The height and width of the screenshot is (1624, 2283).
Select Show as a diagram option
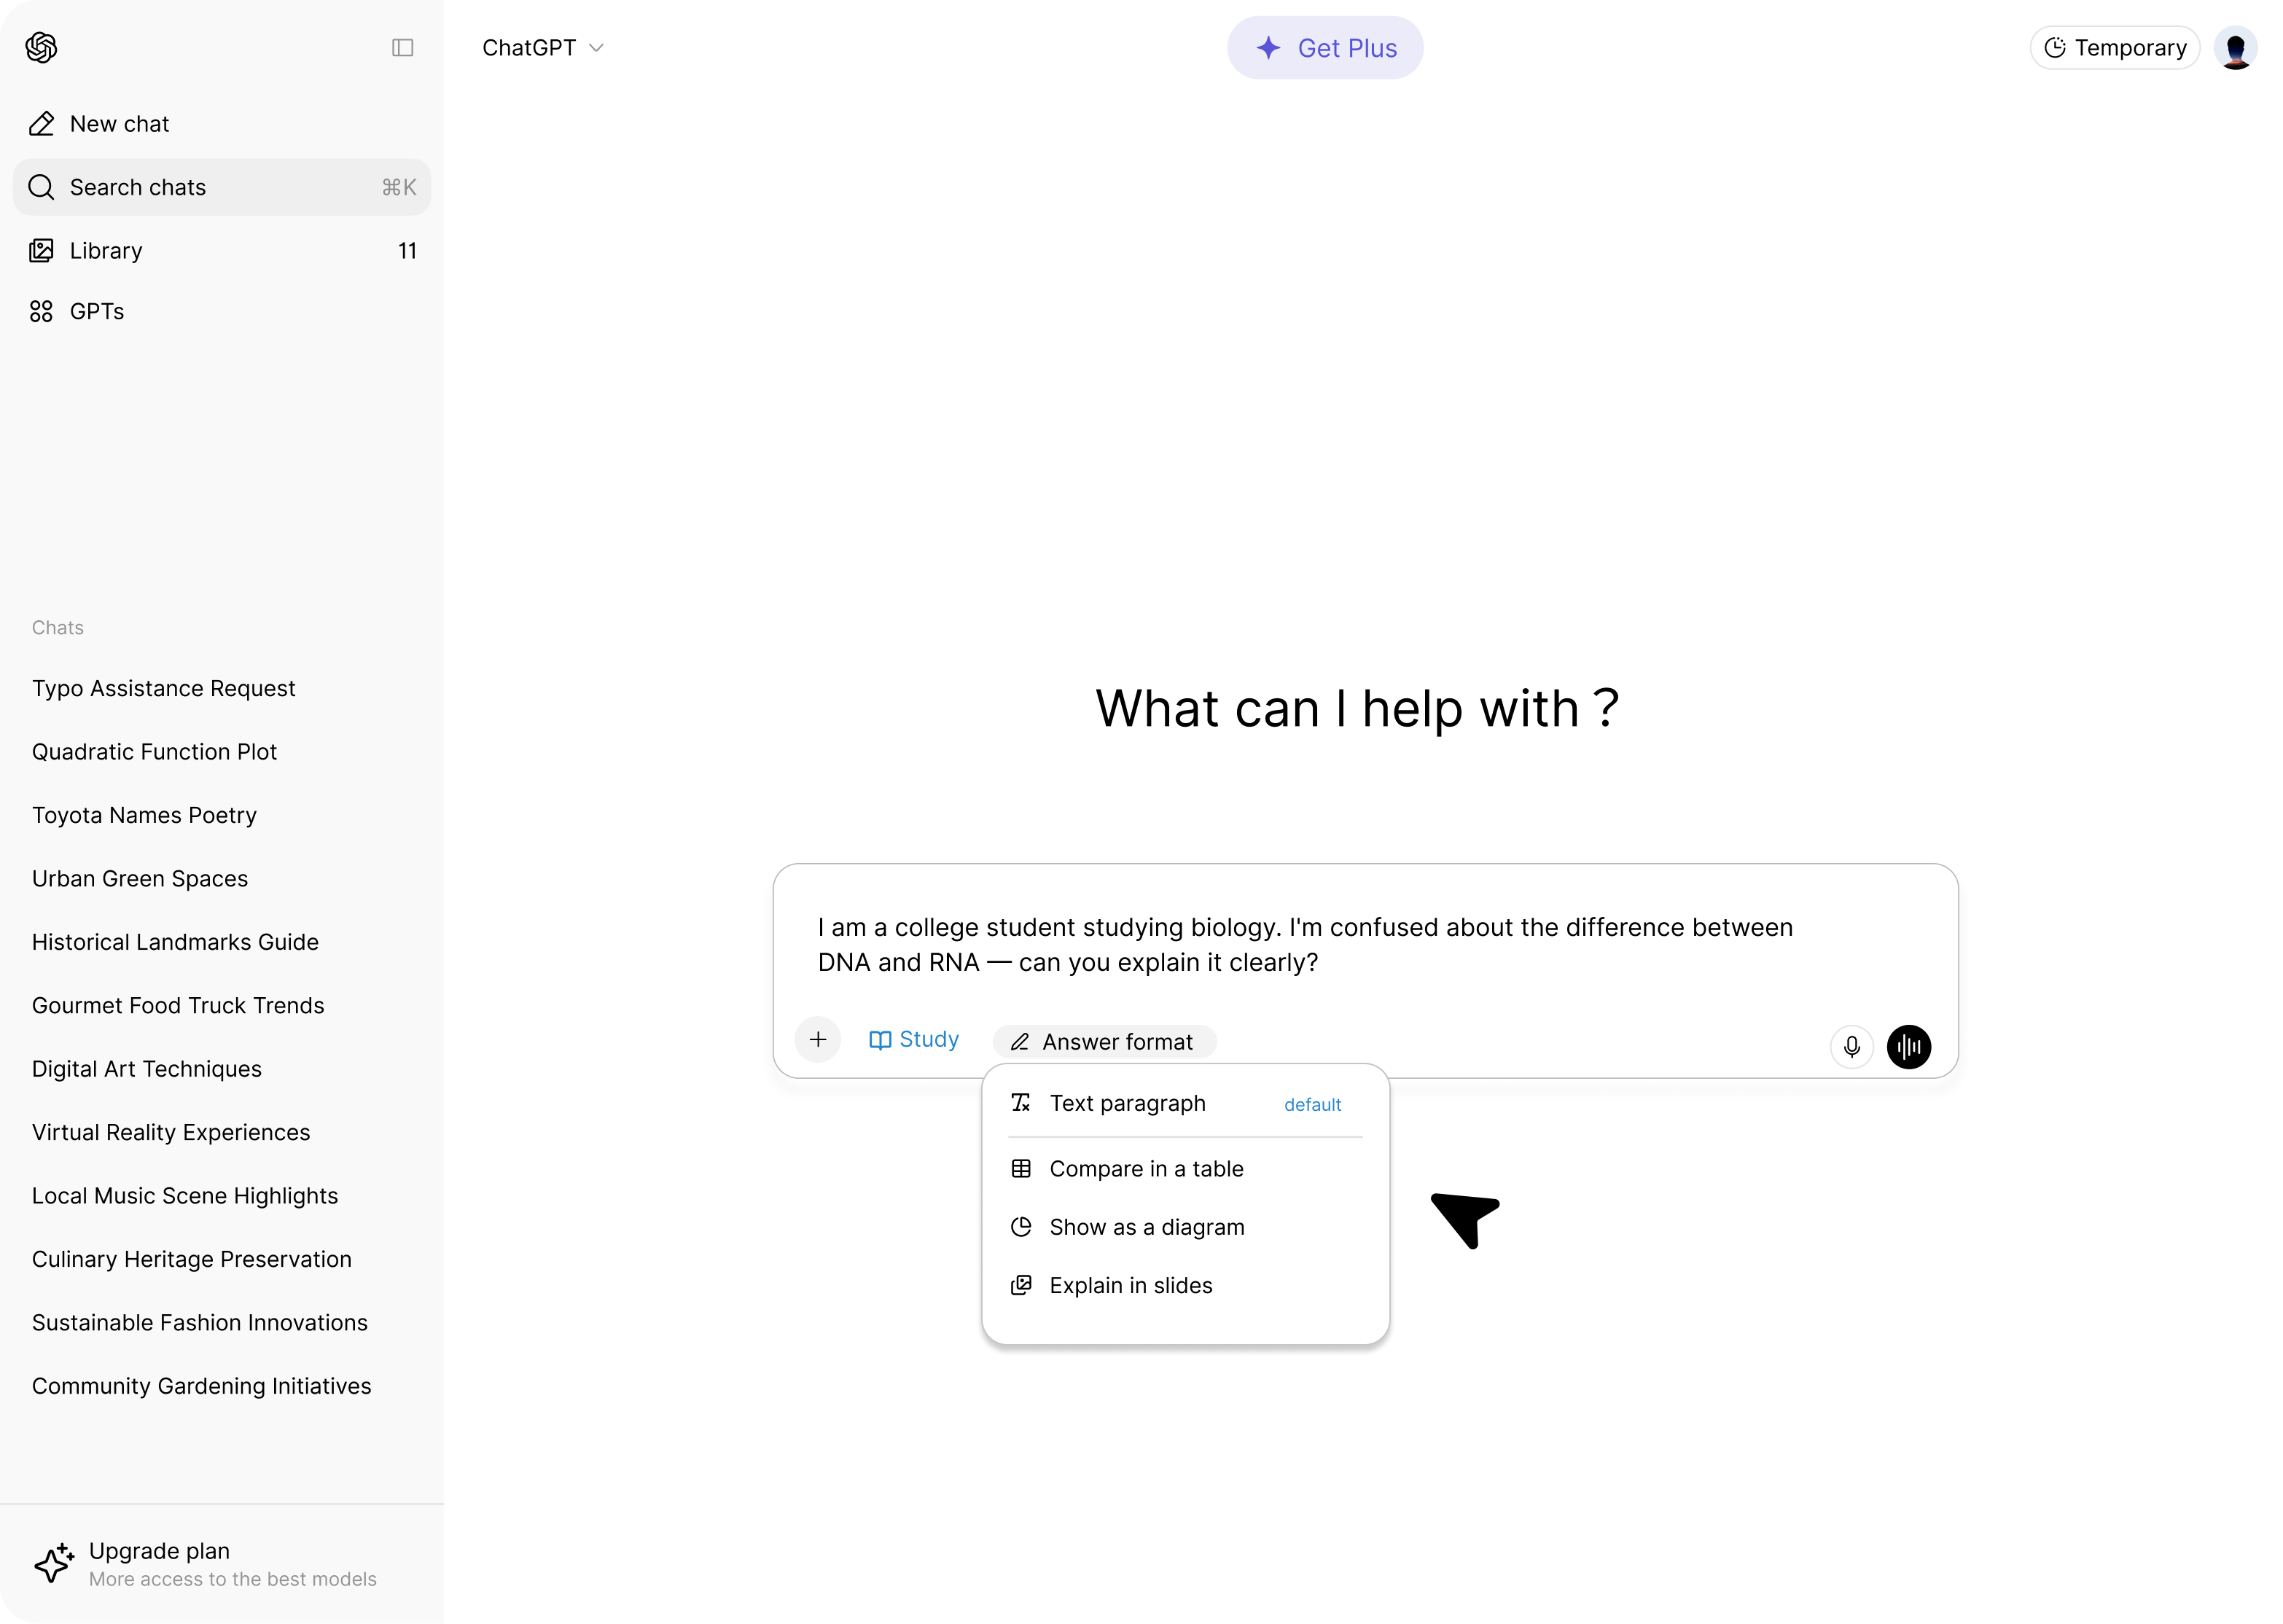coord(1185,1227)
